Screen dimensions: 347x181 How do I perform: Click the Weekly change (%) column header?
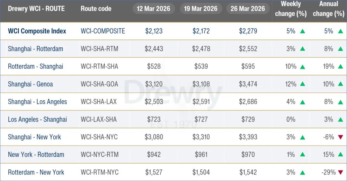290,9
